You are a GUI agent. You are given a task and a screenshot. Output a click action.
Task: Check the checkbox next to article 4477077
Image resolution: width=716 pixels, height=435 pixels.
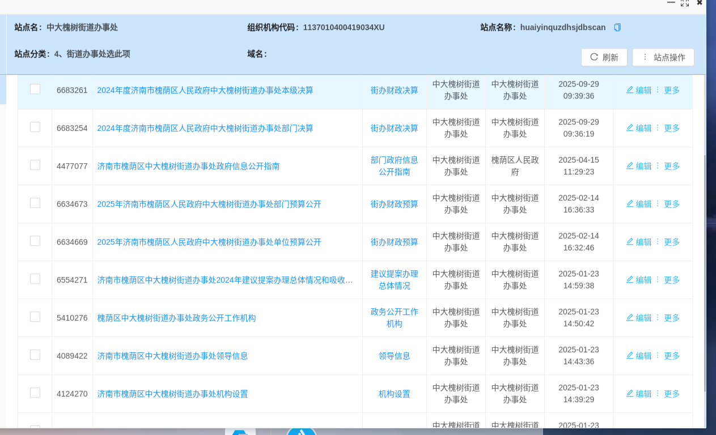(35, 165)
